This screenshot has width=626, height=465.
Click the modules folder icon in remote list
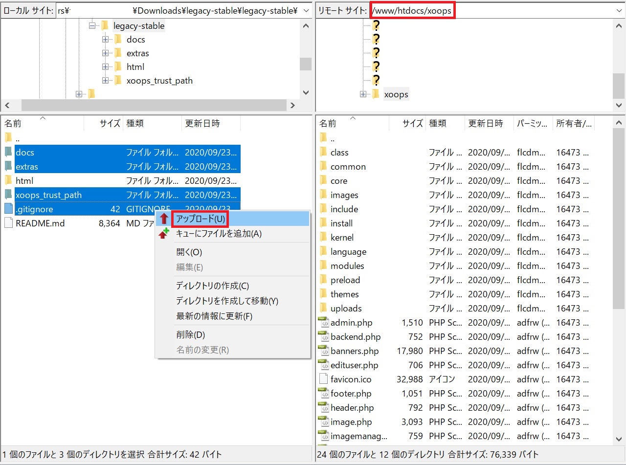[323, 266]
